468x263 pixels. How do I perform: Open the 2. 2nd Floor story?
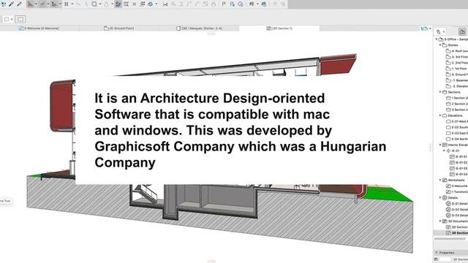pyautogui.click(x=456, y=63)
